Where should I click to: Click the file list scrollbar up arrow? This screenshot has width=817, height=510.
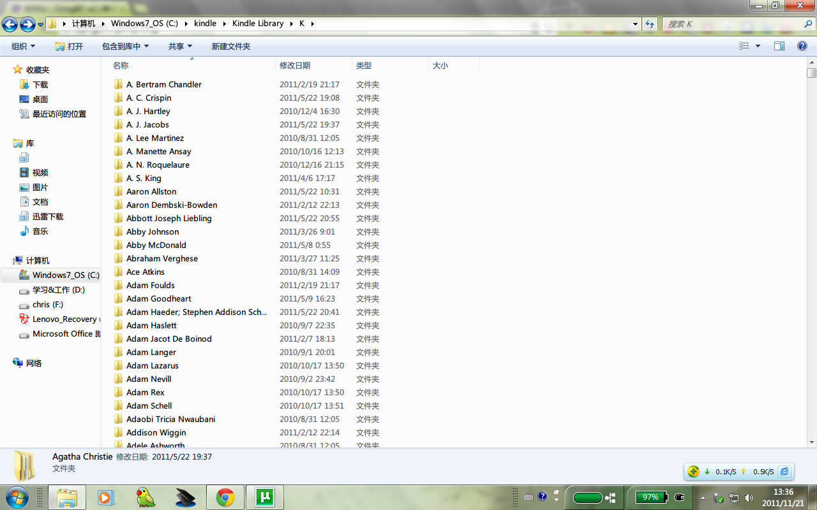pyautogui.click(x=812, y=62)
